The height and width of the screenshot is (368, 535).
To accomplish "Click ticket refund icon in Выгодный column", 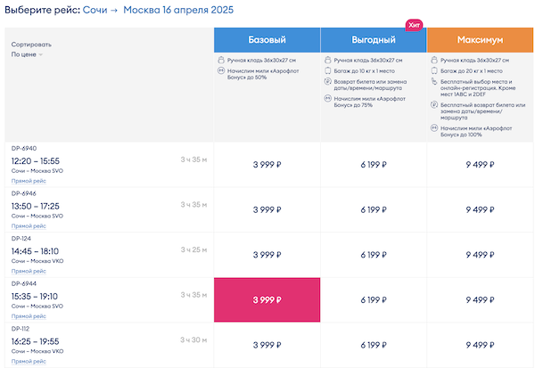I will tap(327, 81).
